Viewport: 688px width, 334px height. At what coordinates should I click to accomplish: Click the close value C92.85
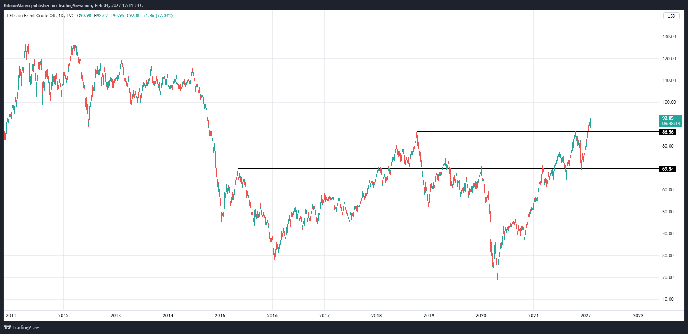click(134, 16)
